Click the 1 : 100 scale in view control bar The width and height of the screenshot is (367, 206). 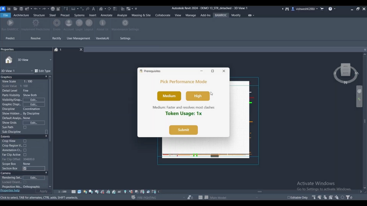click(x=62, y=191)
